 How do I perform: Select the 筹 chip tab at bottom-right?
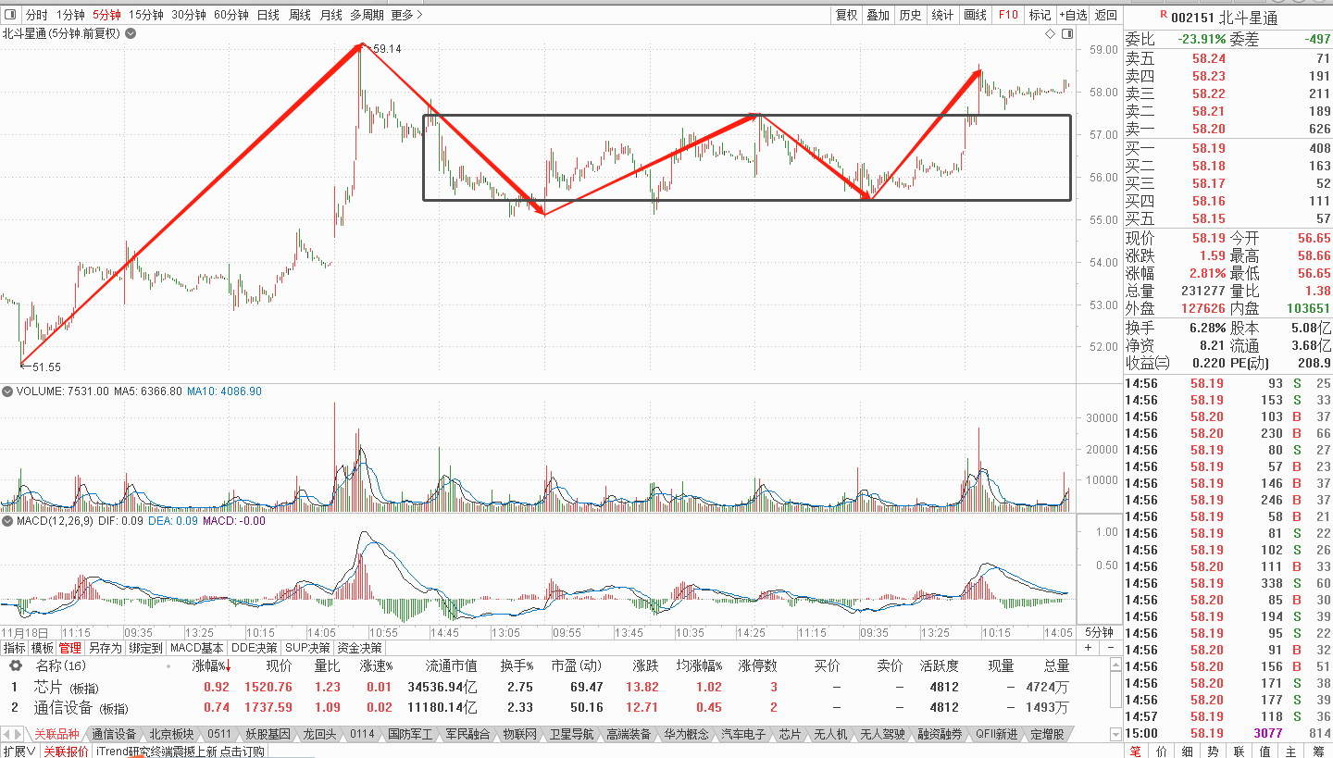(1317, 751)
